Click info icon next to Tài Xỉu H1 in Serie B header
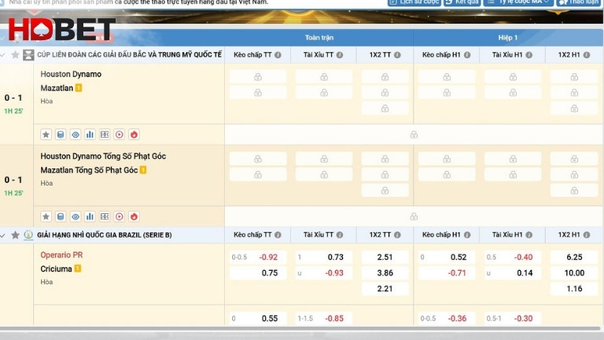 528,235
